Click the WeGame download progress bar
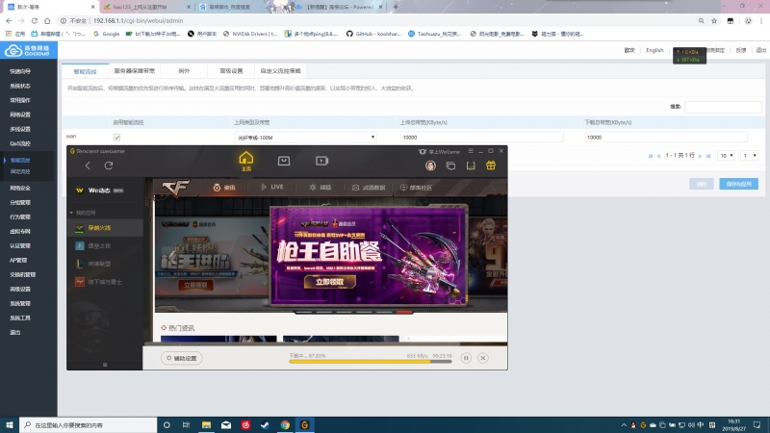 pos(371,362)
